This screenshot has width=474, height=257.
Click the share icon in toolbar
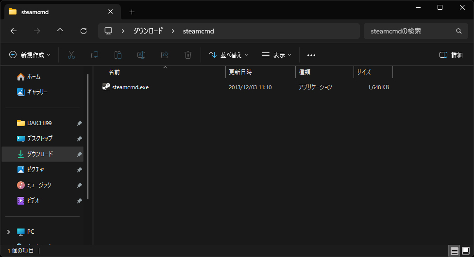(x=165, y=55)
